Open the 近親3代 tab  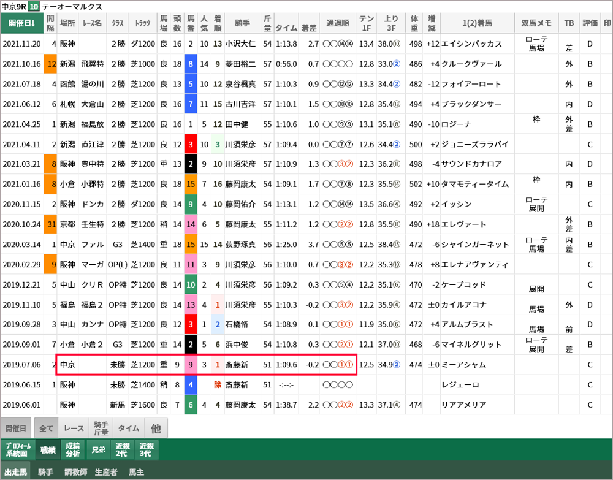click(147, 449)
